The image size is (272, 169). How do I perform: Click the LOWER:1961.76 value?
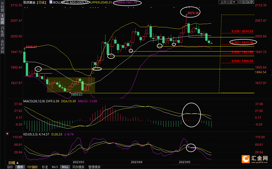point(125,3)
